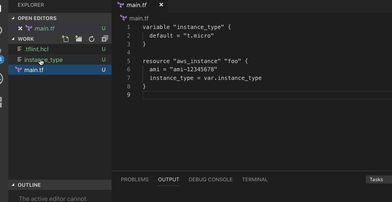The image size is (392, 202).
Task: Select main.tf in the WORK file tree
Action: [34, 70]
